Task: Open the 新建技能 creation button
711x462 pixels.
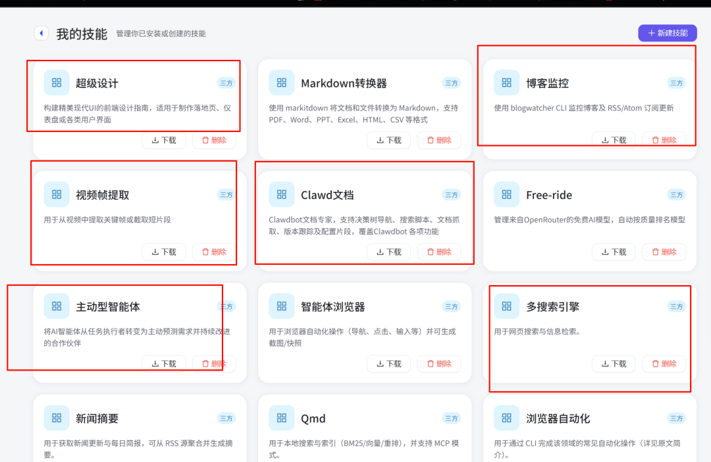Action: 667,33
